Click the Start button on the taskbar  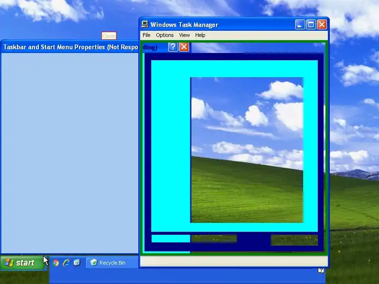23,263
